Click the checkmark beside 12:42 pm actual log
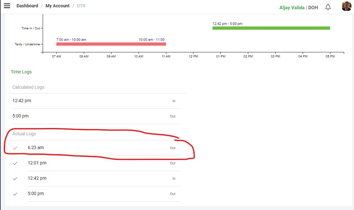The image size is (354, 210). pos(15,179)
